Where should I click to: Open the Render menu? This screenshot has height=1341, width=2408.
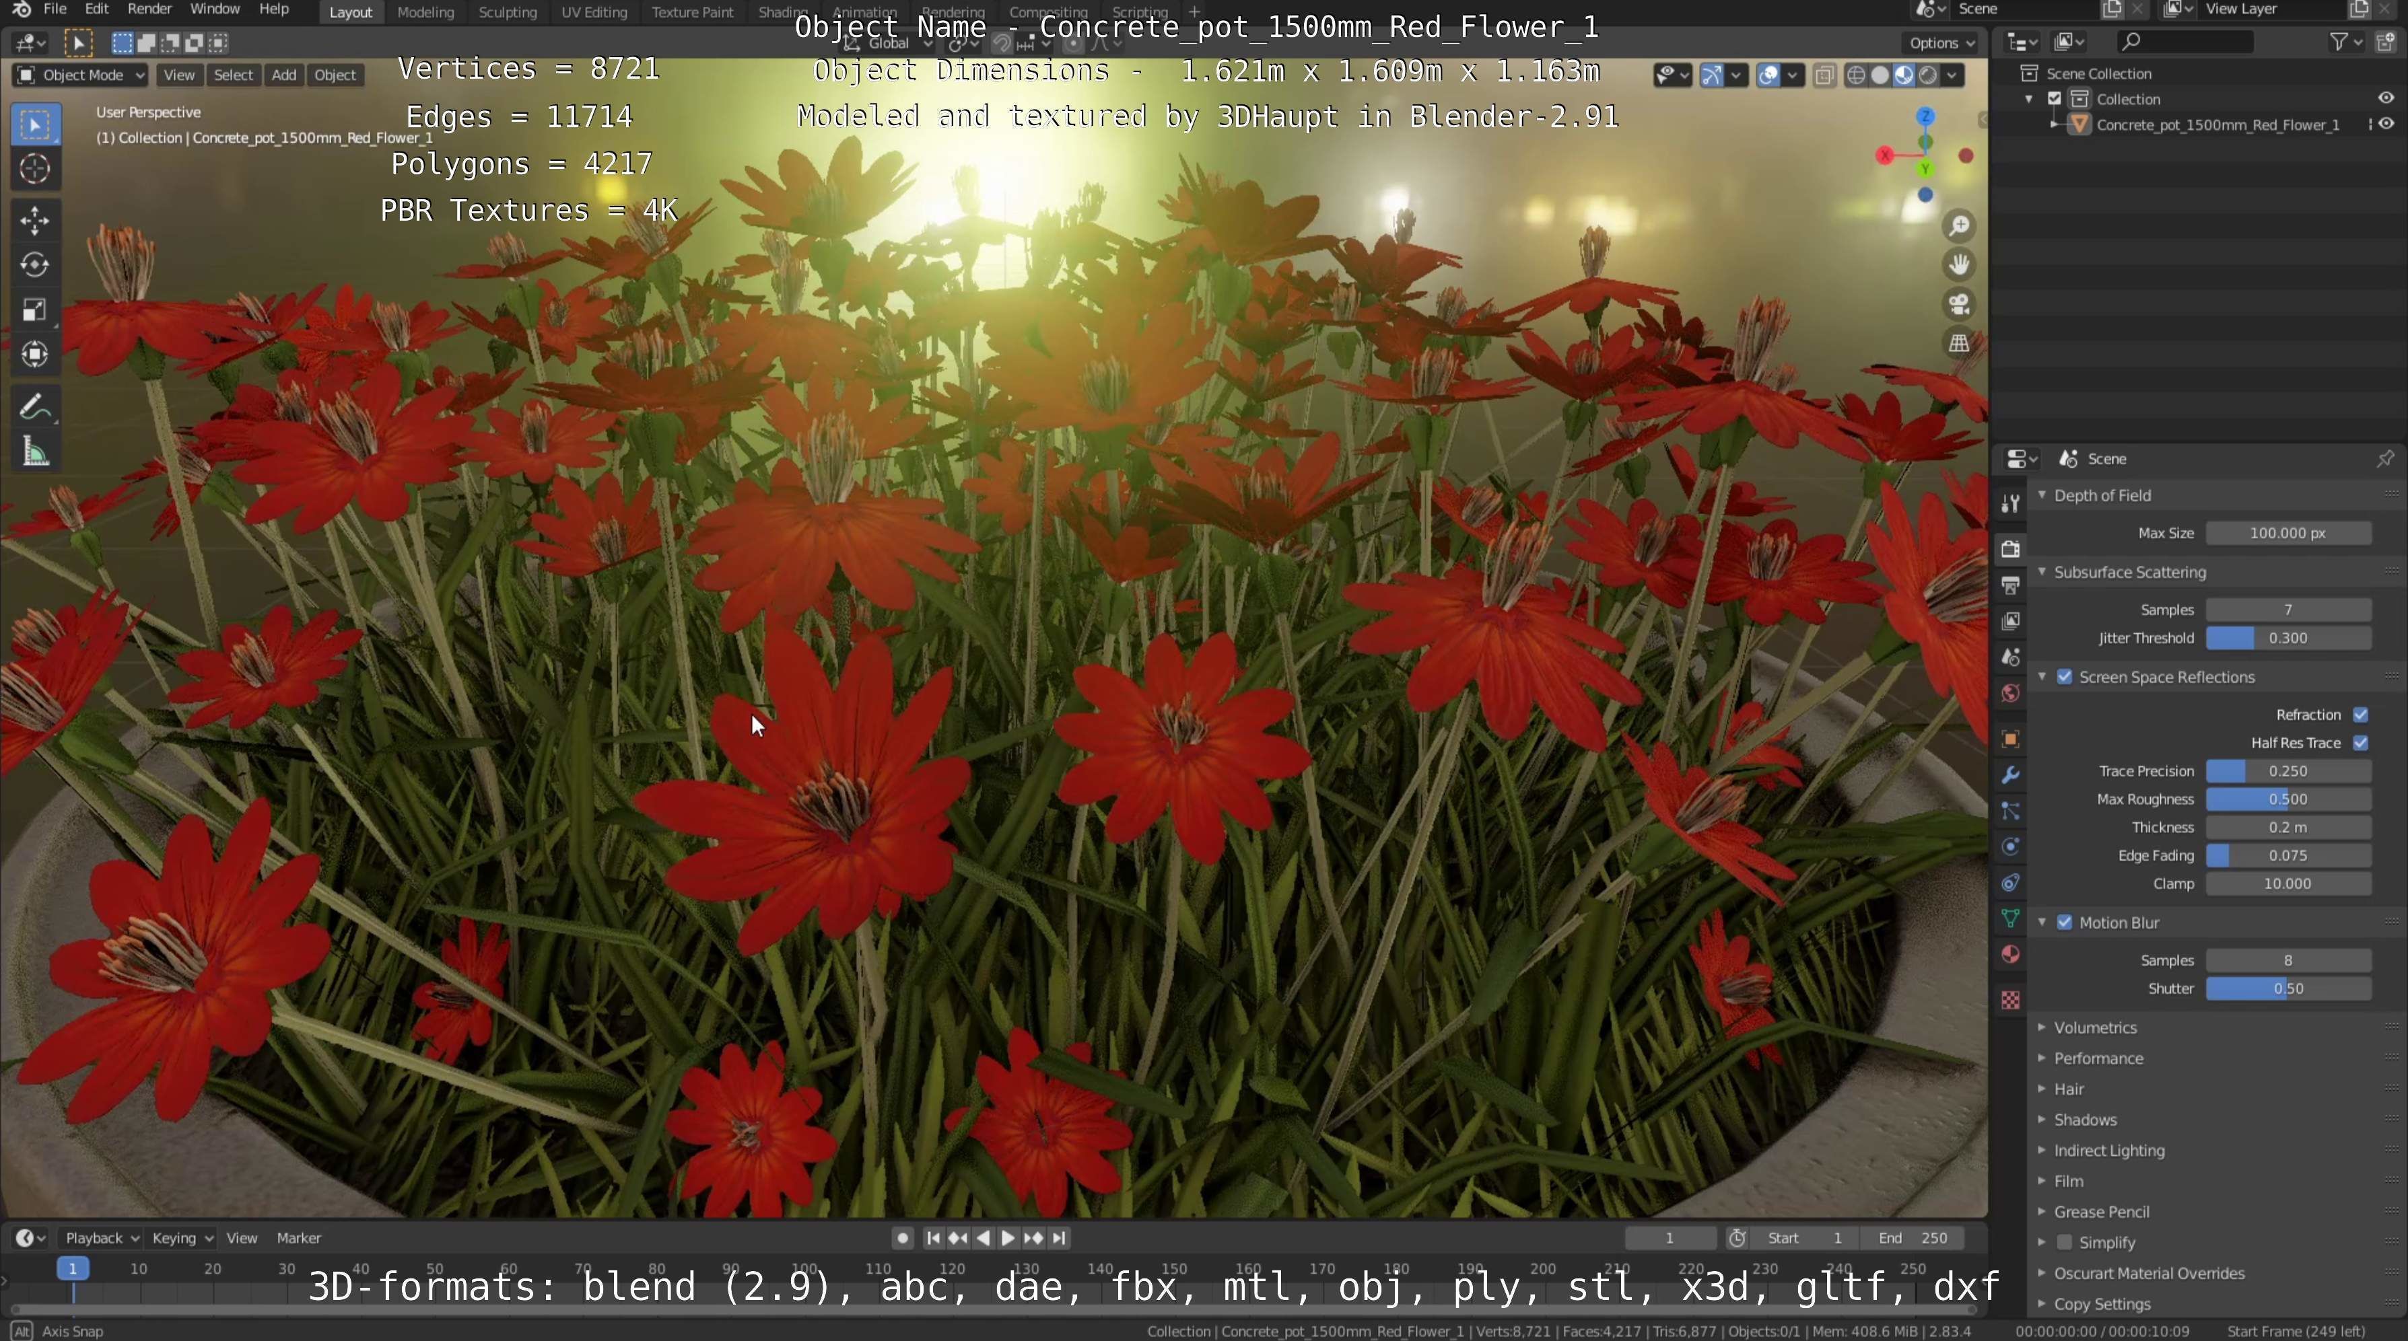(x=149, y=9)
